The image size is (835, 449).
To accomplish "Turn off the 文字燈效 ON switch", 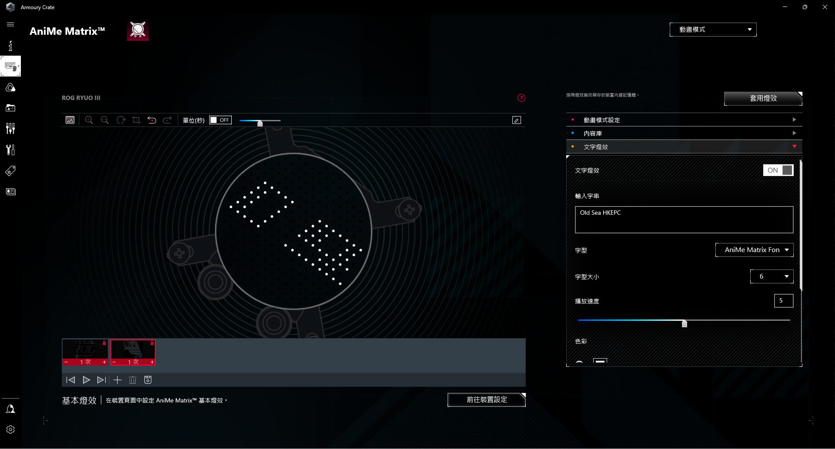I will click(778, 170).
